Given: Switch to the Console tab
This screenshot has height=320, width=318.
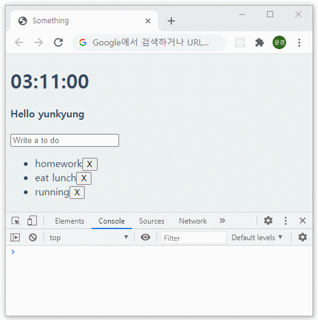Looking at the screenshot, I should tap(112, 221).
